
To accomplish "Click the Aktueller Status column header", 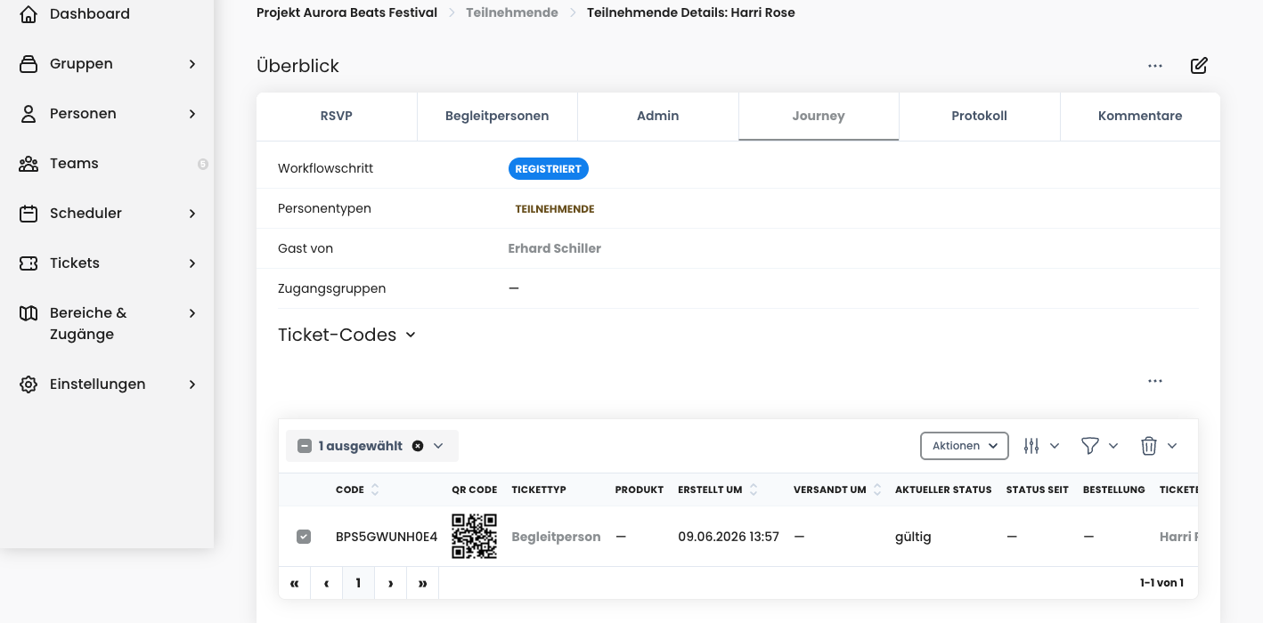I will click(x=943, y=490).
